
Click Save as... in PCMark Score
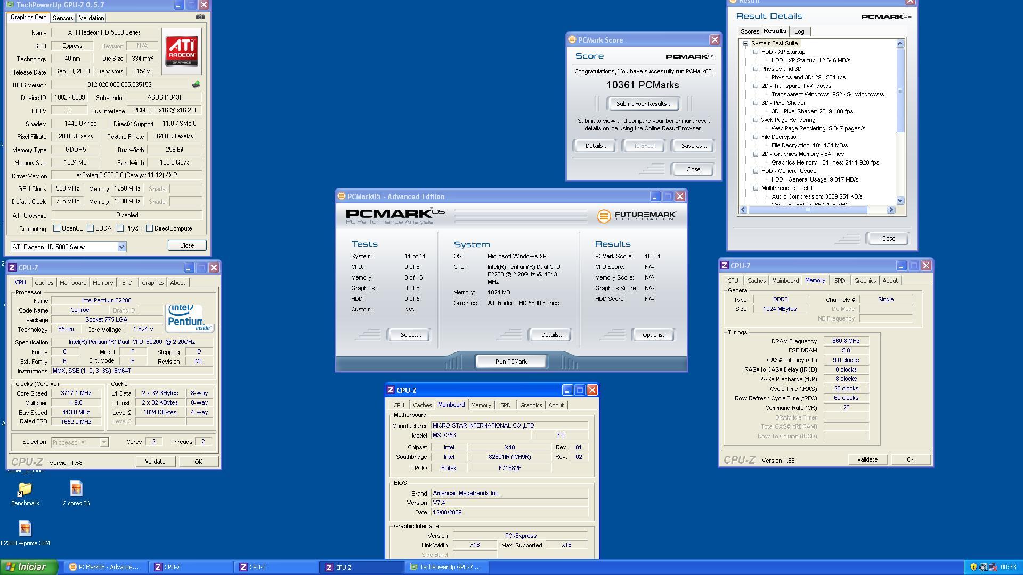[694, 146]
